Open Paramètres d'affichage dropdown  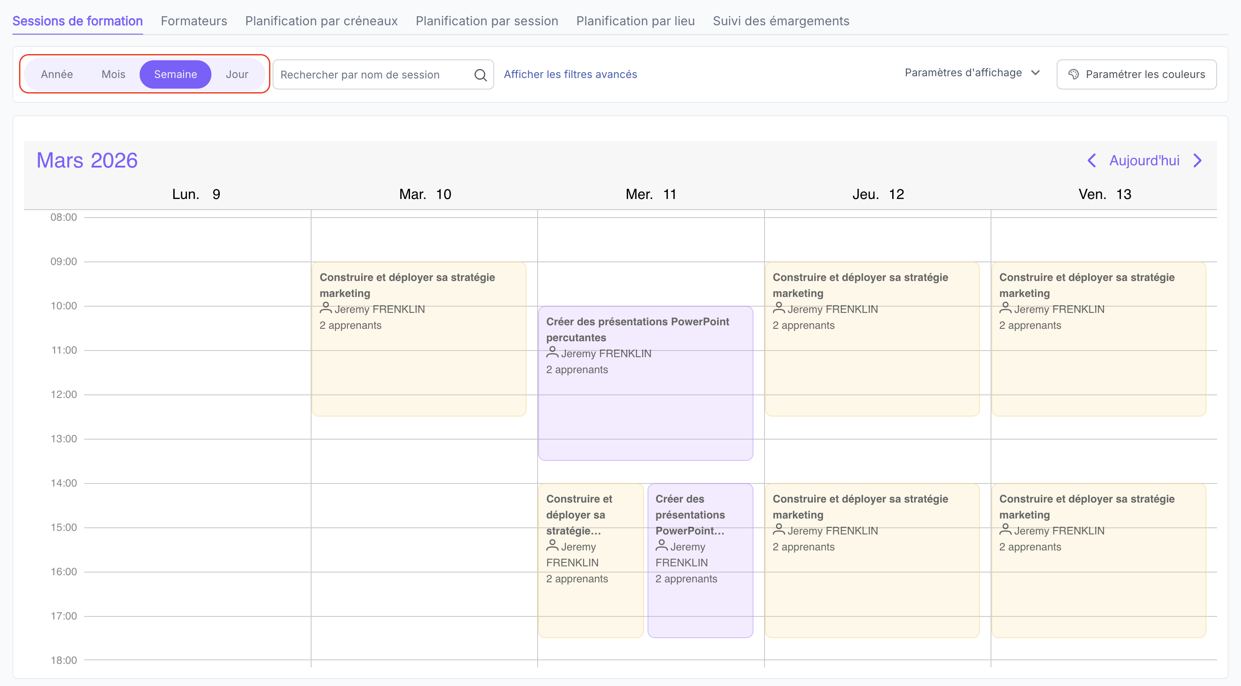tap(972, 73)
